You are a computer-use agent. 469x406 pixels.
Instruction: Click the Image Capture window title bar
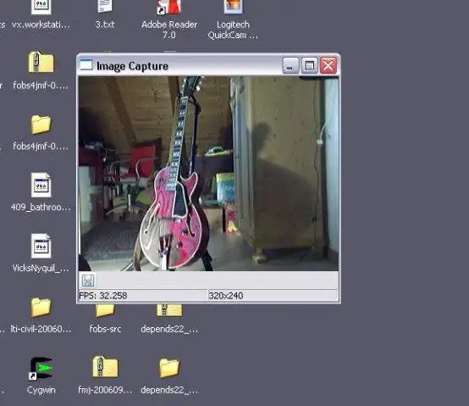[x=179, y=65]
